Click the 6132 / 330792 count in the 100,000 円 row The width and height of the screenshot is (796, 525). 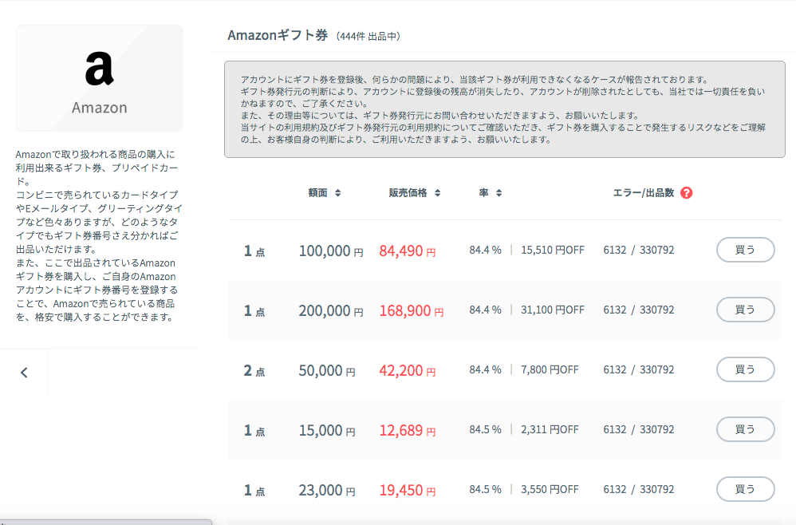coord(639,251)
